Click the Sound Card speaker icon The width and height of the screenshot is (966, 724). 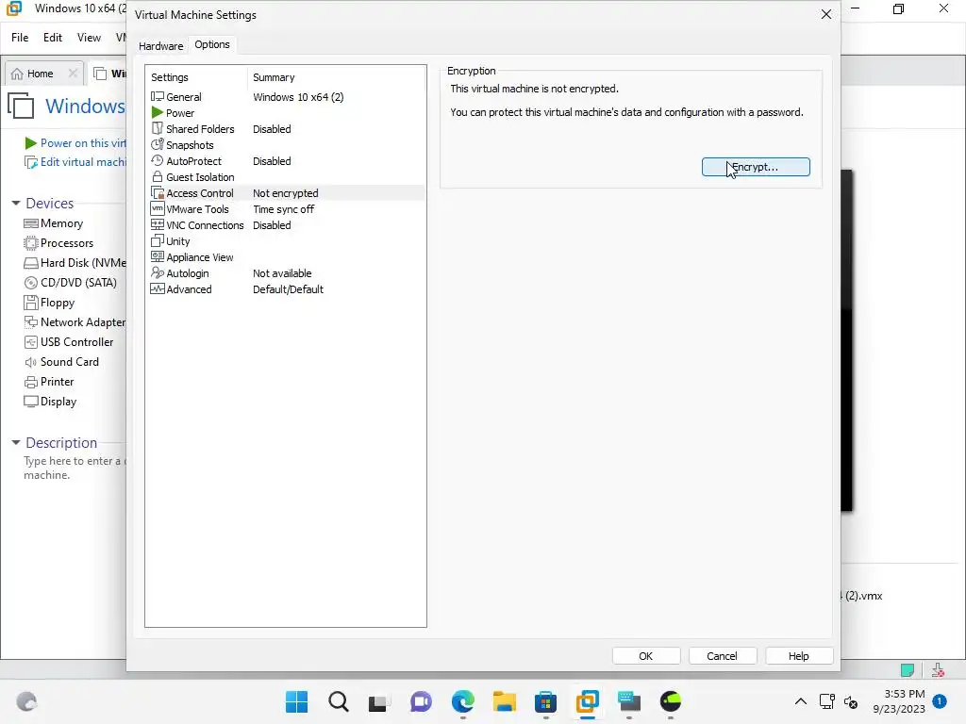pyautogui.click(x=31, y=362)
